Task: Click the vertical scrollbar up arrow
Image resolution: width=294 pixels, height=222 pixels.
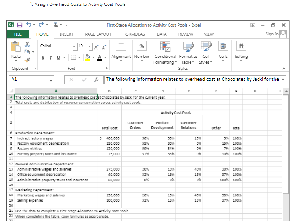Action: coord(286,92)
